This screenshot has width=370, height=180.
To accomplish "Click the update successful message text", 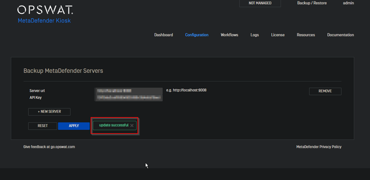I will point(114,125).
